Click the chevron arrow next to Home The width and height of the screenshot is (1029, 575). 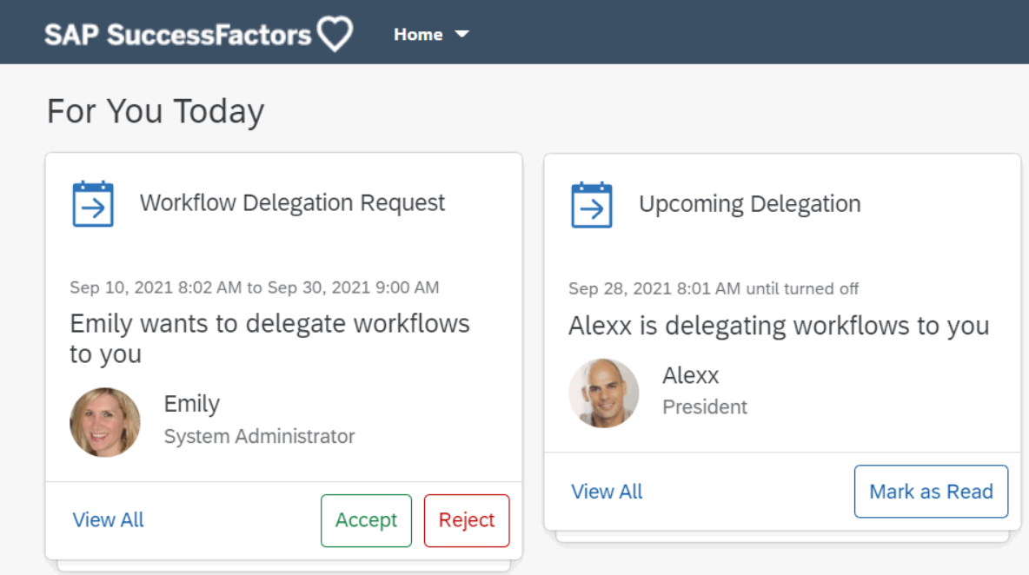(462, 35)
